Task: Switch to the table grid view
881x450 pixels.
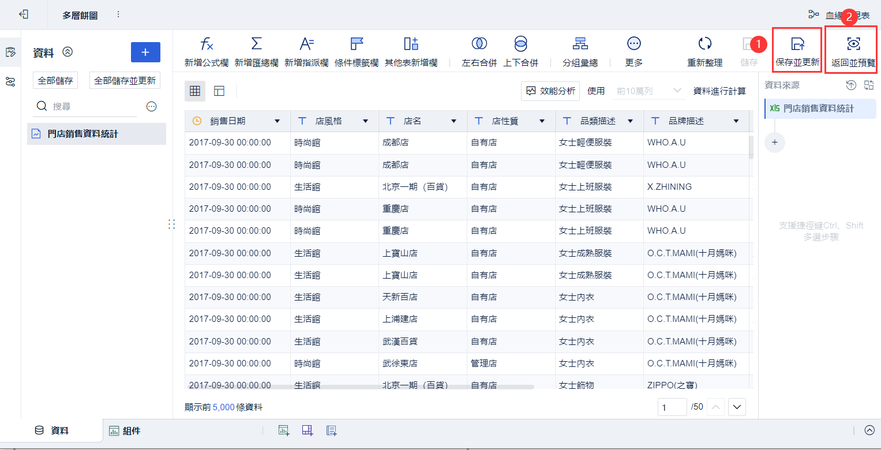Action: click(195, 91)
